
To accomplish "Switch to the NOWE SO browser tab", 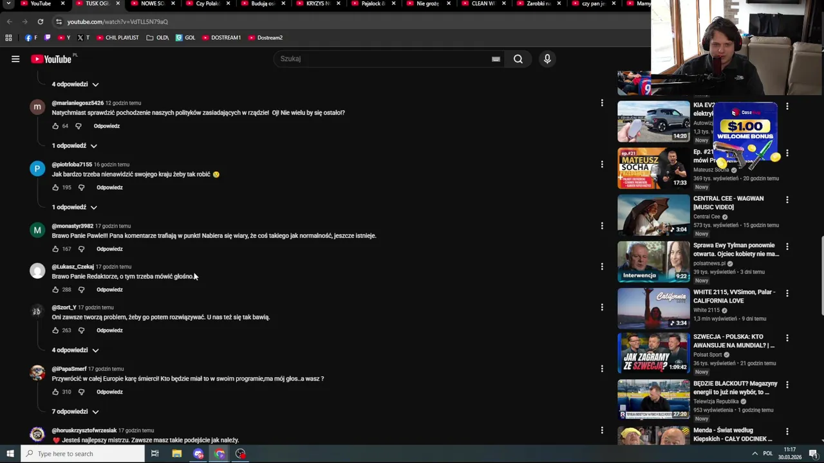I will (x=153, y=4).
